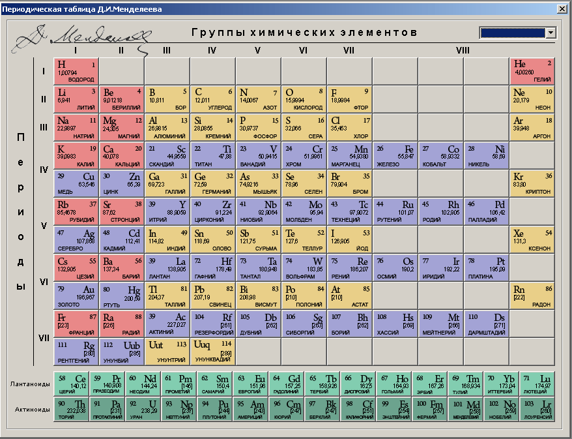The height and width of the screenshot is (439, 572).
Task: Click the silver cell (Ag, Серебро)
Action: pyautogui.click(x=76, y=239)
